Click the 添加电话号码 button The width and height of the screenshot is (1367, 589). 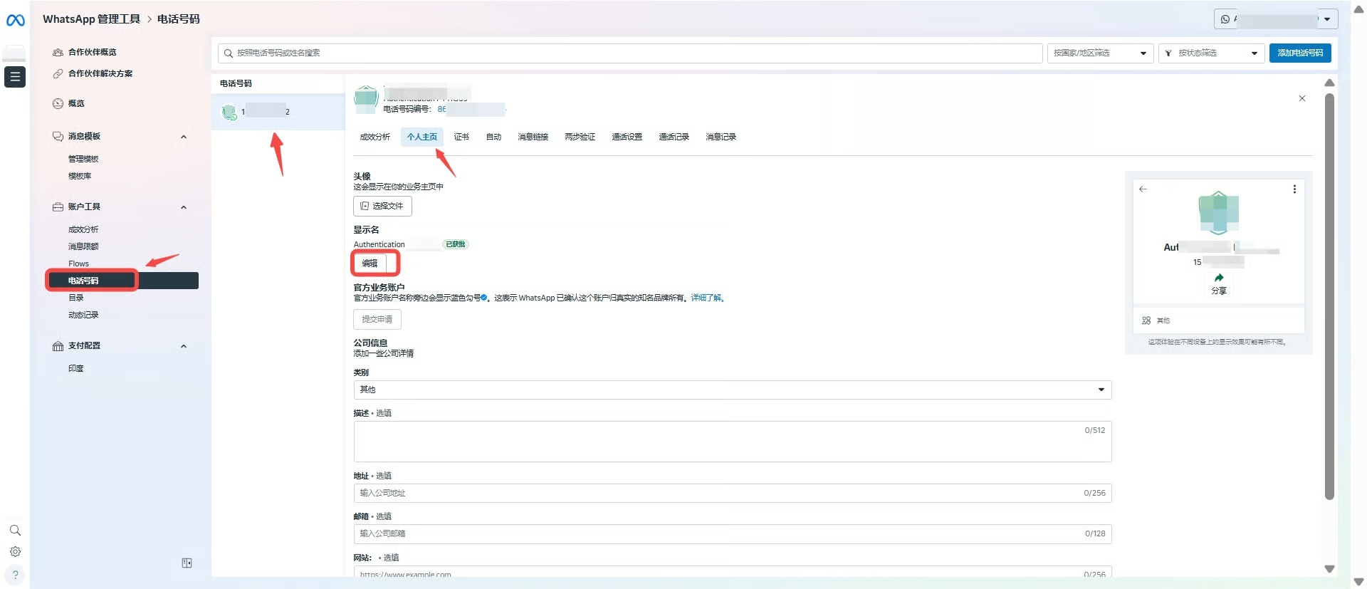point(1299,53)
